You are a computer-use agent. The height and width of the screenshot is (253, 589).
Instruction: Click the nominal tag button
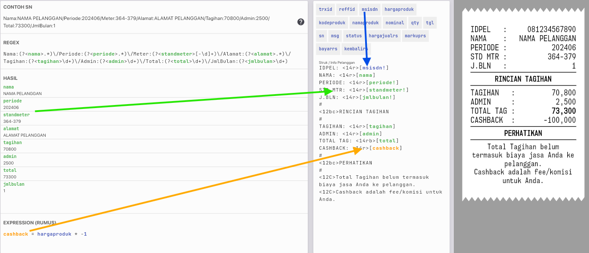tap(395, 23)
